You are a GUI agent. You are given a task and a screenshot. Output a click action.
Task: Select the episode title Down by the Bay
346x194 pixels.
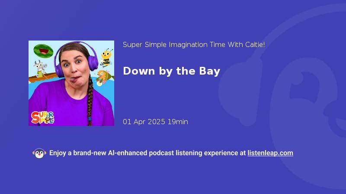[x=171, y=71]
